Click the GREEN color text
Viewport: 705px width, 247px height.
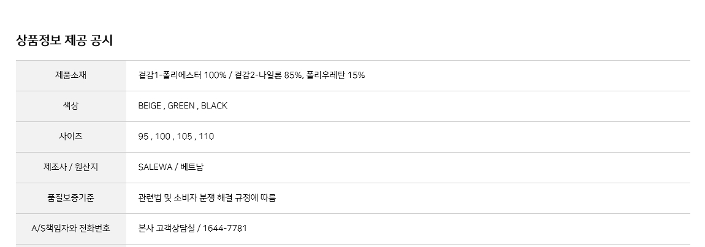(x=181, y=106)
